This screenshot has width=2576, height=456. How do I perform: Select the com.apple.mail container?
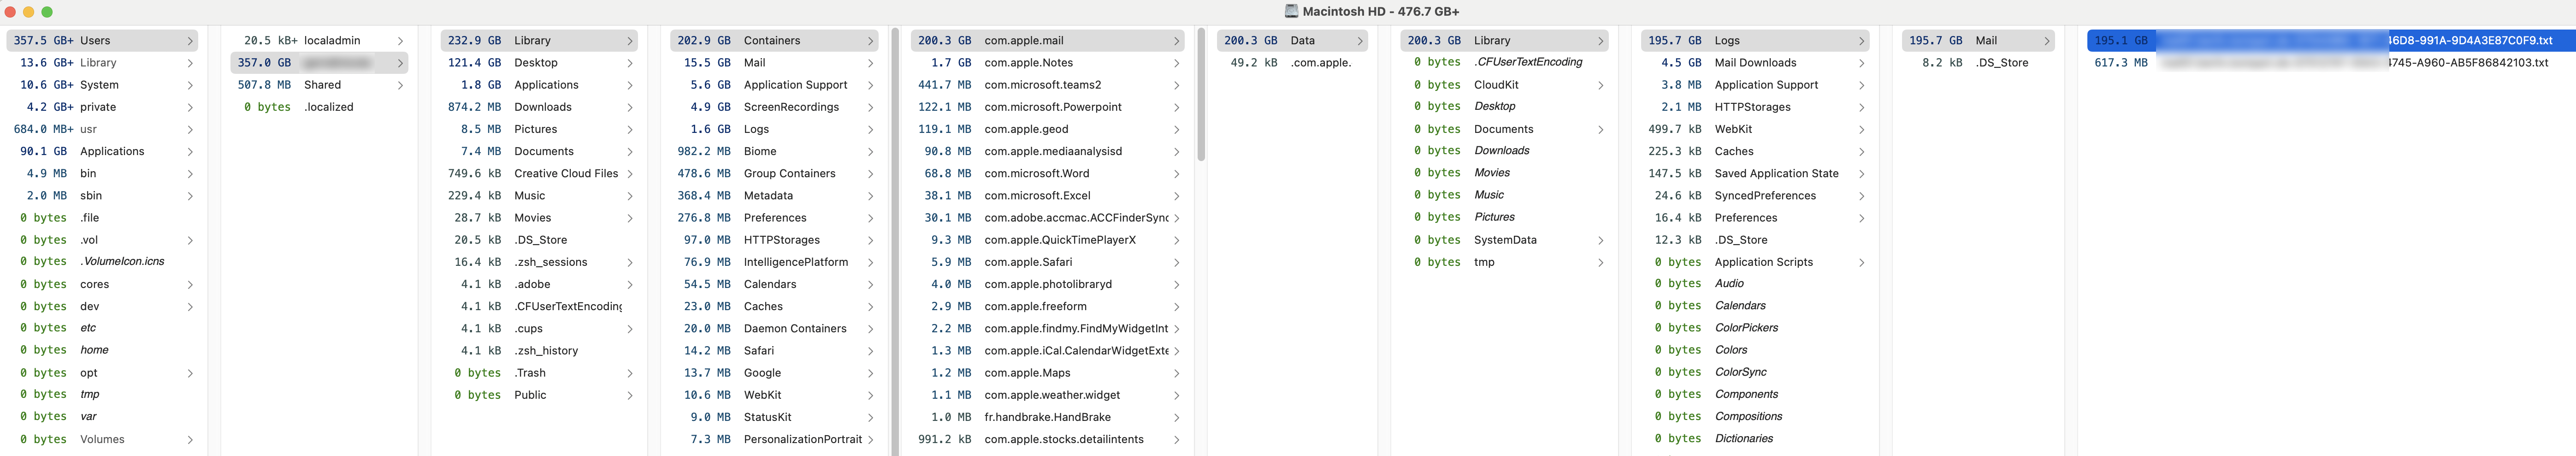point(1047,41)
